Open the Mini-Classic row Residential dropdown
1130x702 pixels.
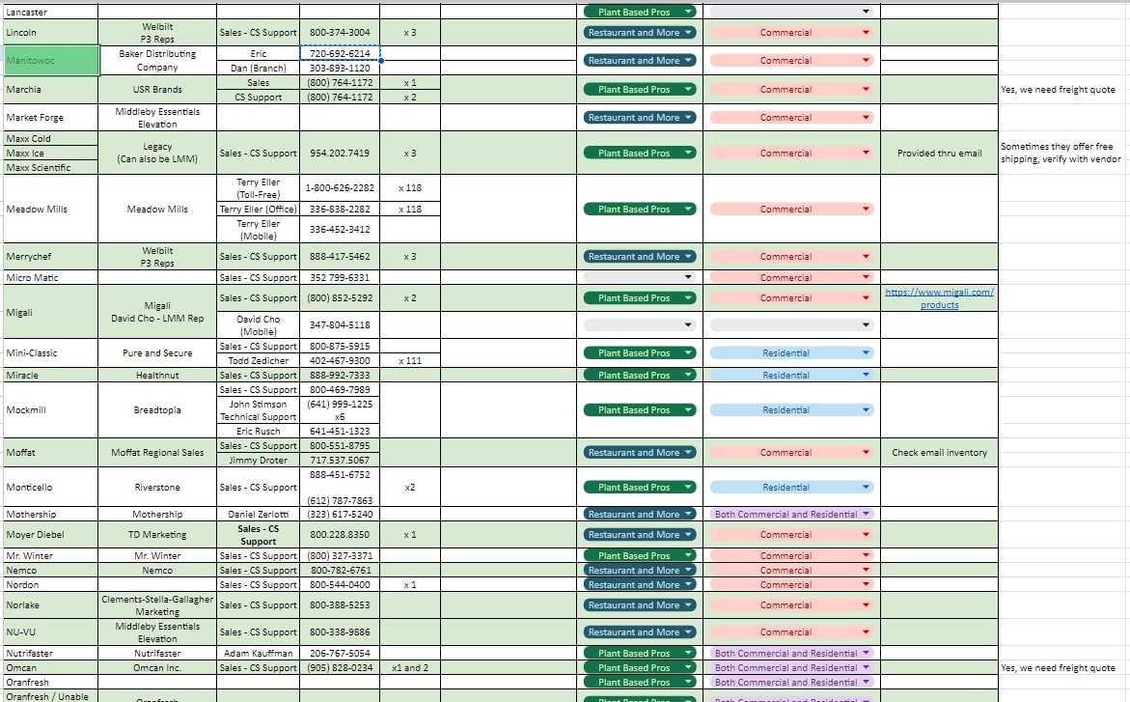click(x=791, y=352)
